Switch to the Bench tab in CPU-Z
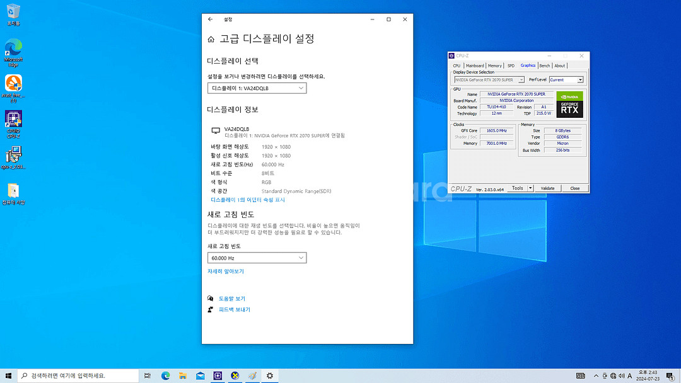This screenshot has height=383, width=681. click(544, 66)
